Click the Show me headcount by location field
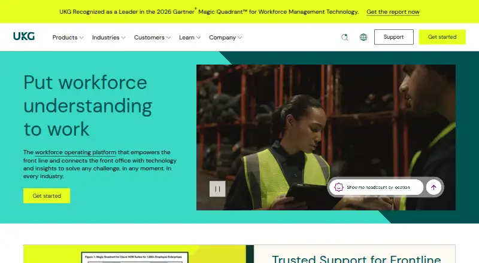 tap(377, 187)
